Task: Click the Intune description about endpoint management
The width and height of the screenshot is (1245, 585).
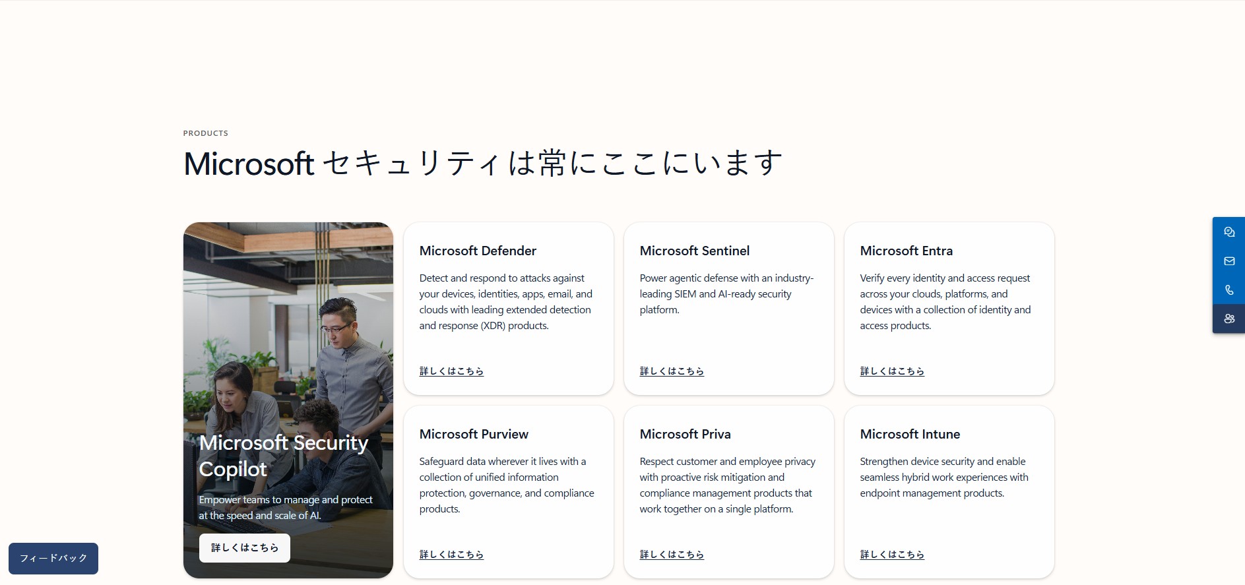Action: pos(944,477)
